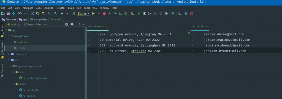The height and width of the screenshot is (99, 282).
Task: Click the Open folder toolbar icon
Action: click(x=3, y=14)
